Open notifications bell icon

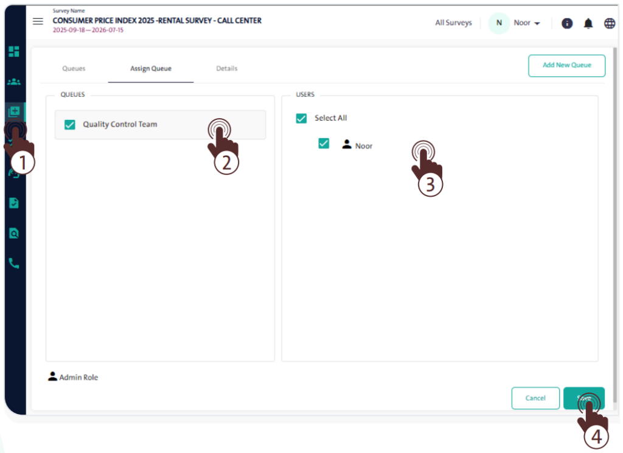point(588,23)
